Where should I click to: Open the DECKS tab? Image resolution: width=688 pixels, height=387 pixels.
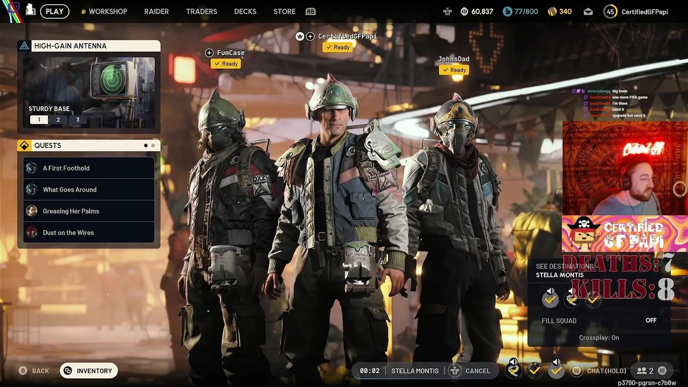point(245,11)
